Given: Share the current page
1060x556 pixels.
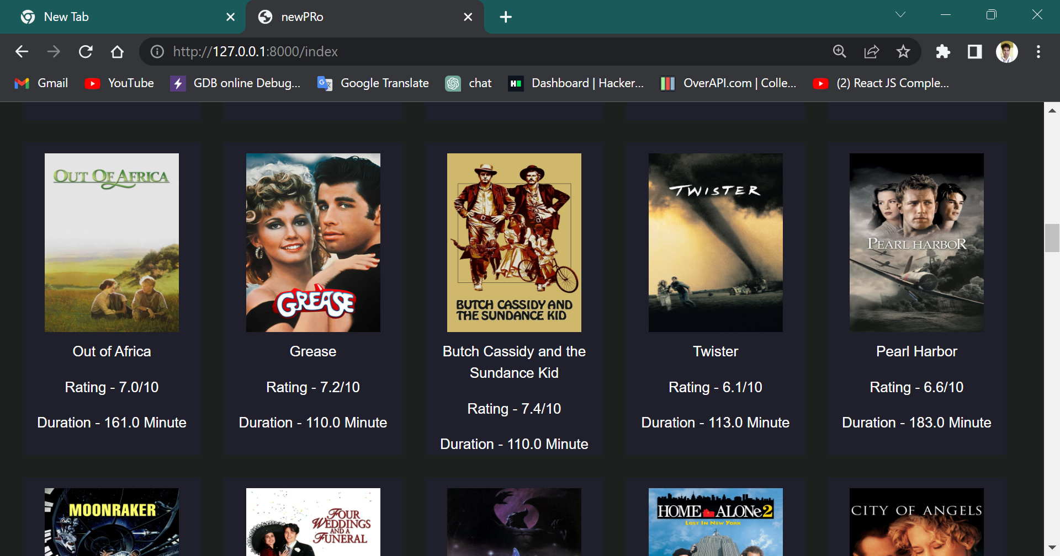Looking at the screenshot, I should click(x=871, y=51).
